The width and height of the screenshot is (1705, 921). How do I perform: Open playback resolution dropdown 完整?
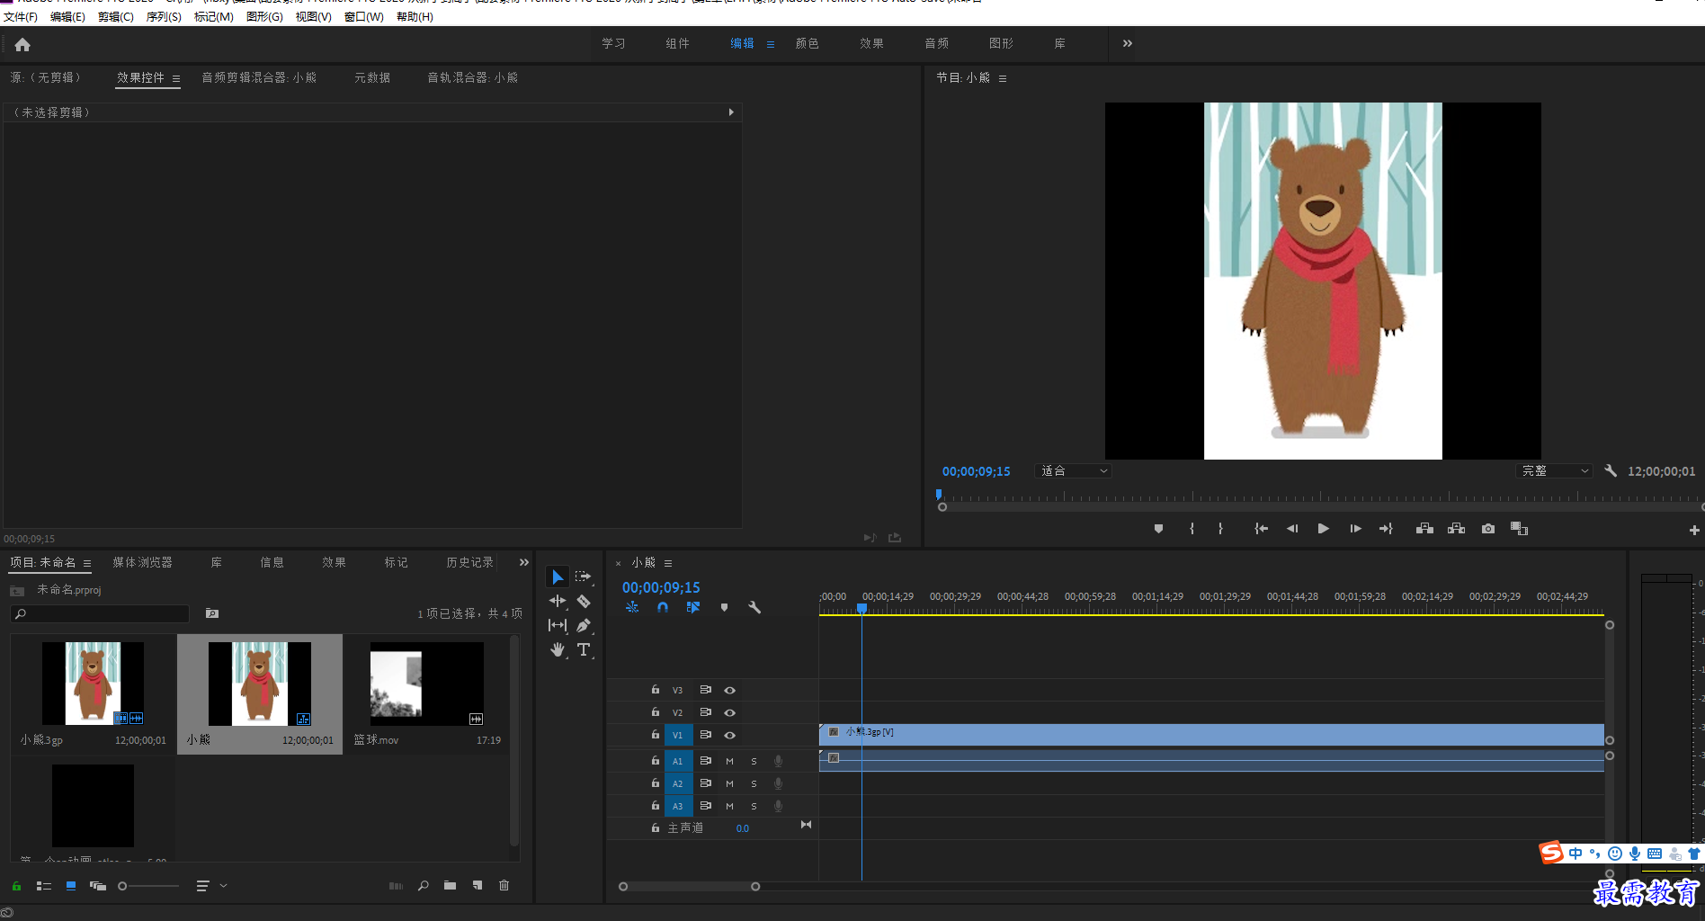tap(1554, 470)
